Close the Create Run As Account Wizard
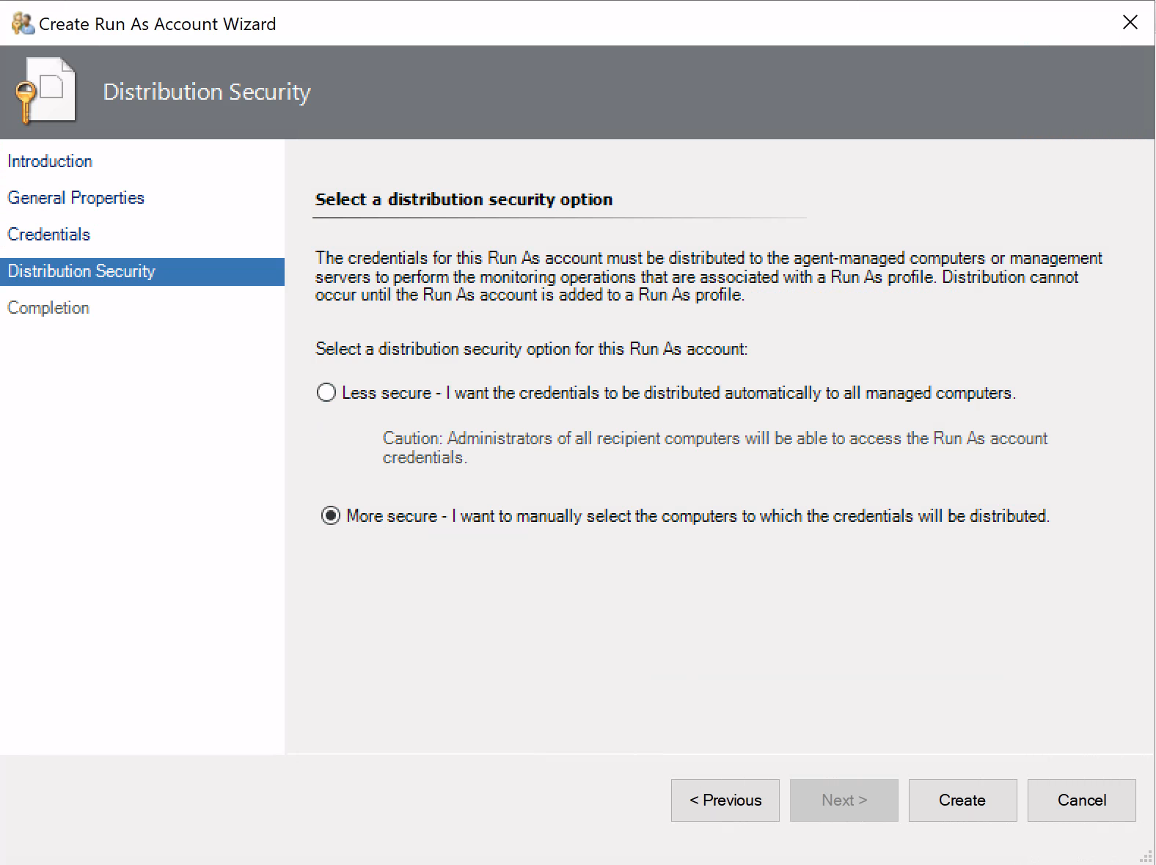 point(1130,23)
